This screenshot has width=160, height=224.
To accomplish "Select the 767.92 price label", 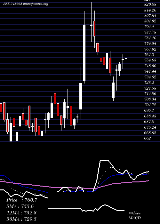I will pyautogui.click(x=150, y=49).
